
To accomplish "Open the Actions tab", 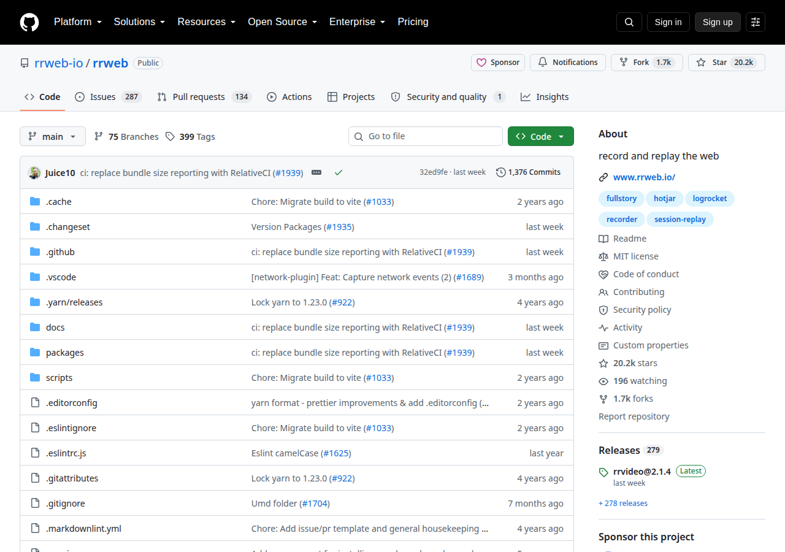I will [289, 97].
